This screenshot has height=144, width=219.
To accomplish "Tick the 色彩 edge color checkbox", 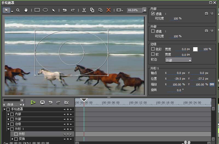I will 153,49.
